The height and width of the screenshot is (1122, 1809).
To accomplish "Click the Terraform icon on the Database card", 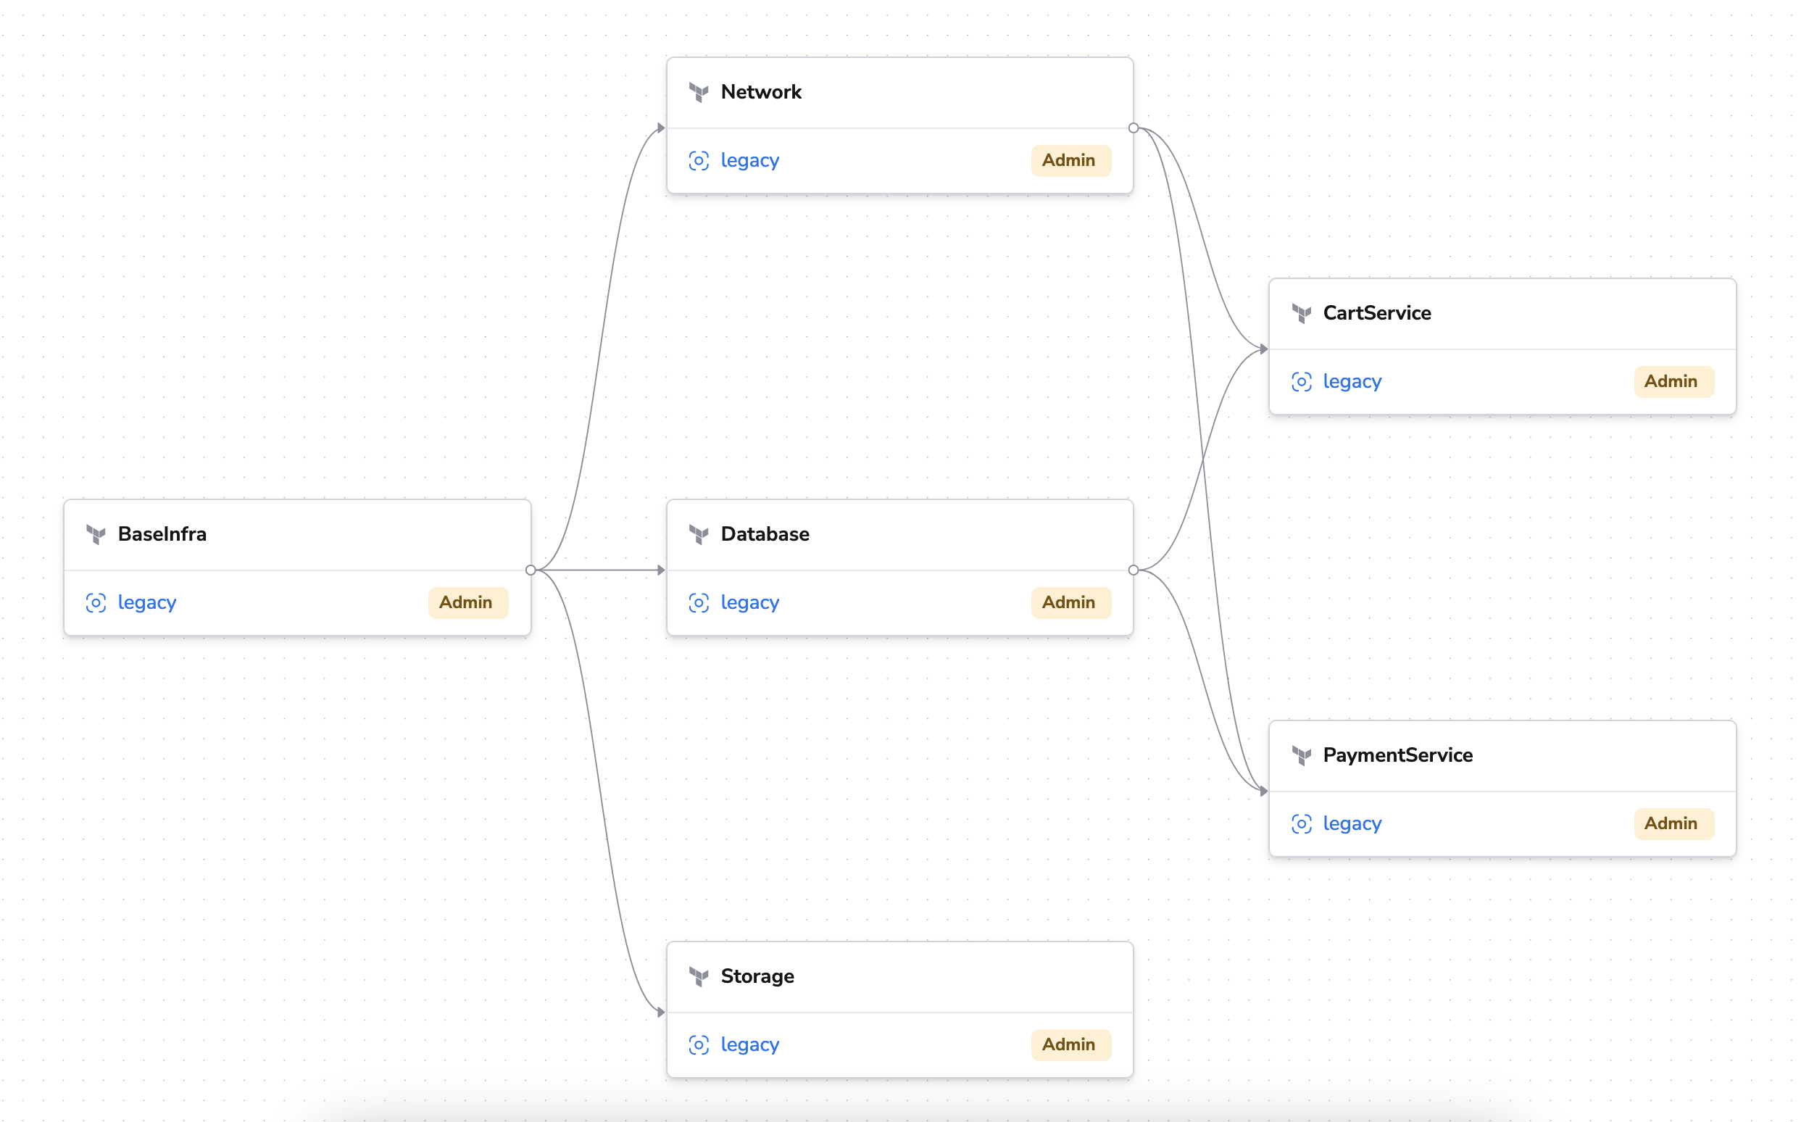I will (x=698, y=534).
